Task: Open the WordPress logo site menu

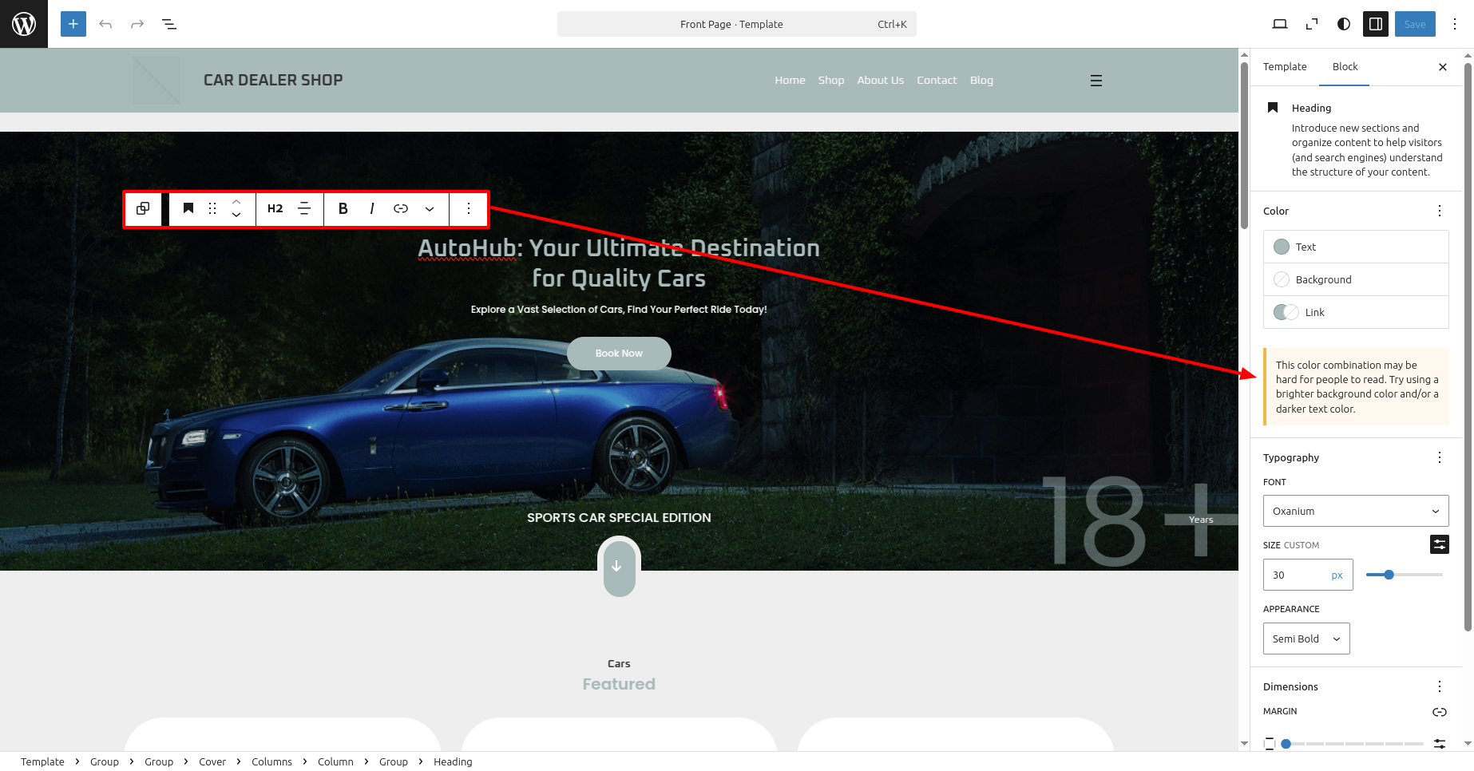Action: pyautogui.click(x=24, y=24)
